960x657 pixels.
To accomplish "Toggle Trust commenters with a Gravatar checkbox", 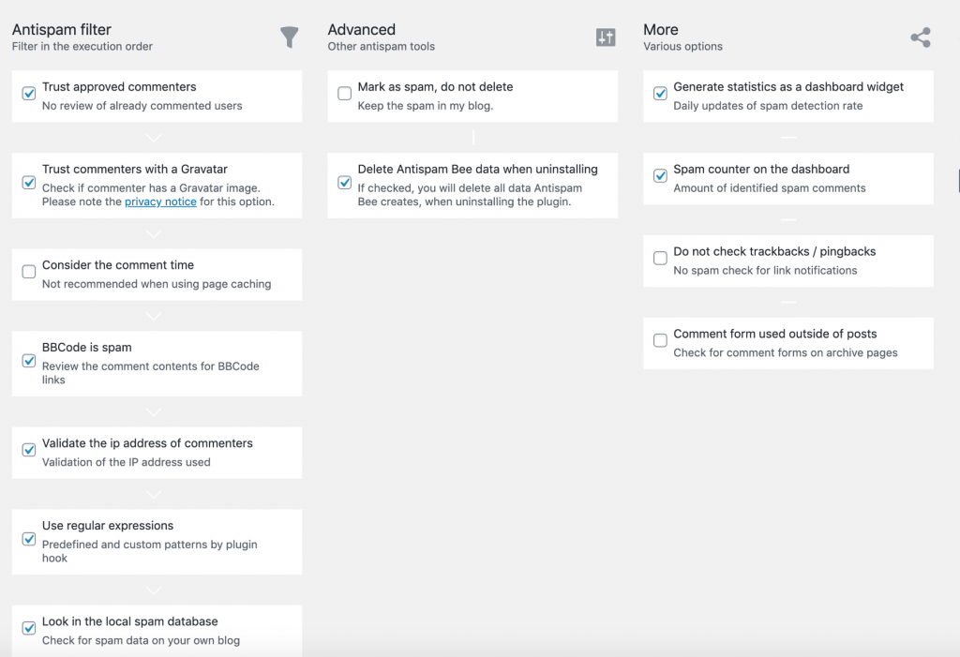I will click(x=29, y=183).
